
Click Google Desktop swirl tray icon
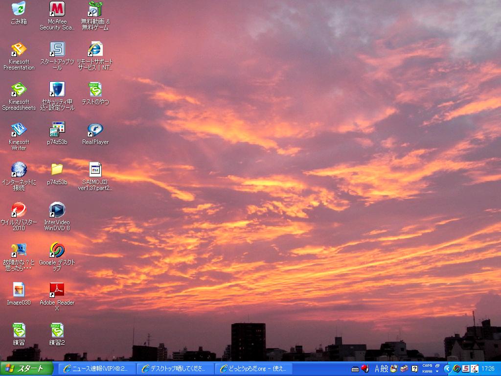pyautogui.click(x=457, y=369)
